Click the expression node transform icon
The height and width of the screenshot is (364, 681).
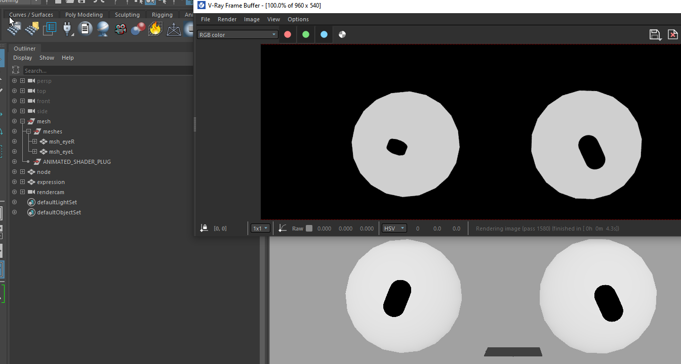click(31, 182)
